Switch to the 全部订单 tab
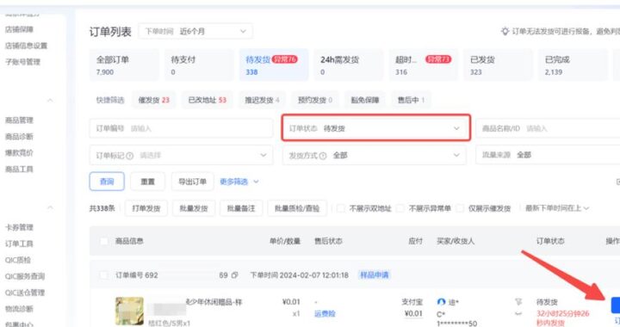Screen dimensions: 620x327 pyautogui.click(x=124, y=65)
